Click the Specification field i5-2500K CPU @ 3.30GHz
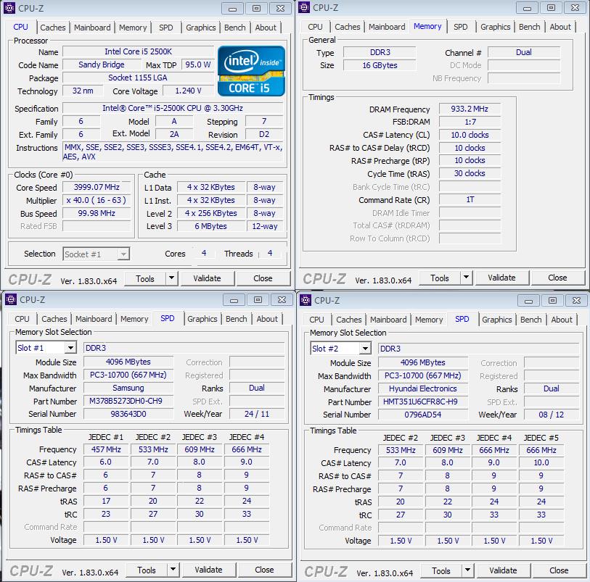 pyautogui.click(x=173, y=108)
